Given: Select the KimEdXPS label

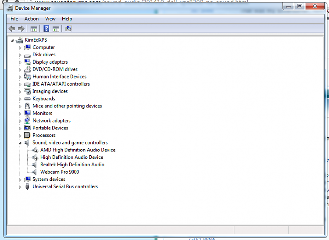Looking at the screenshot, I should 36,40.
